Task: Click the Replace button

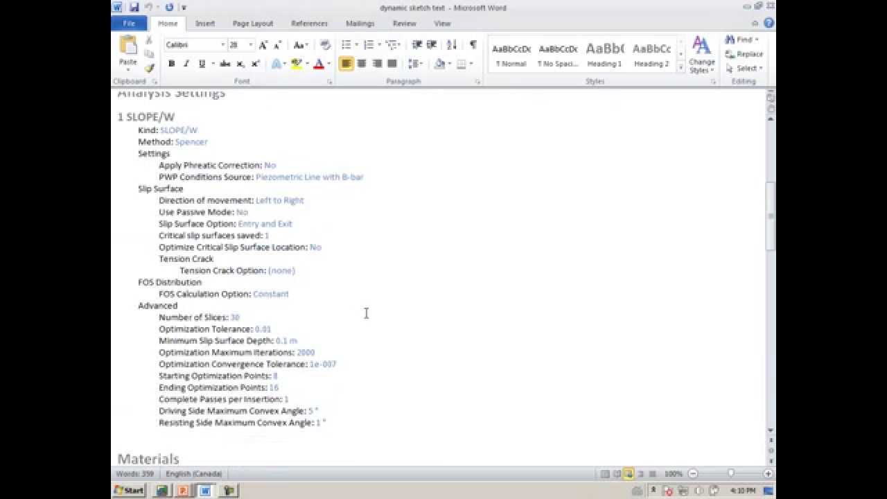Action: click(744, 54)
